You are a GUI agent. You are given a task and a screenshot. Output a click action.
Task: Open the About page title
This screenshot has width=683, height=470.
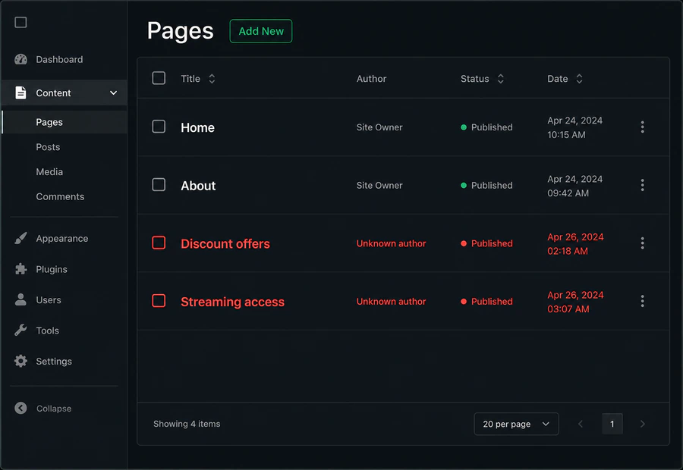tap(198, 186)
